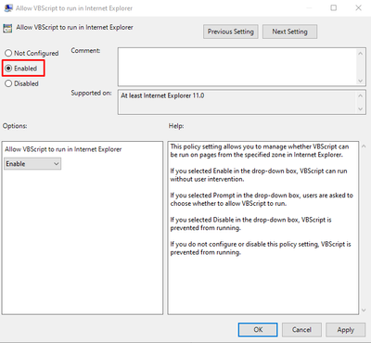
Task: Open the Enable drop-down in Options
Action: [x=32, y=164]
